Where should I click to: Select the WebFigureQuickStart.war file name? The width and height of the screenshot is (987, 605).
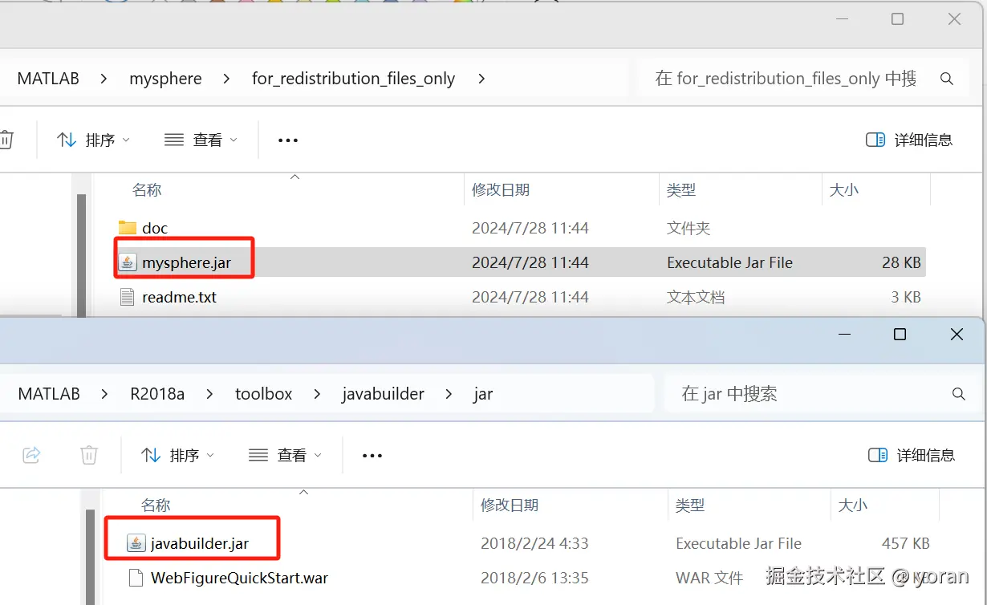[x=239, y=578]
